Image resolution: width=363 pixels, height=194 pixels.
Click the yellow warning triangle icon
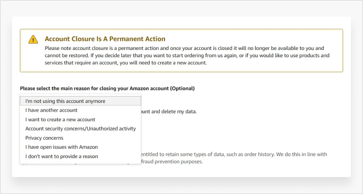[x=33, y=39]
